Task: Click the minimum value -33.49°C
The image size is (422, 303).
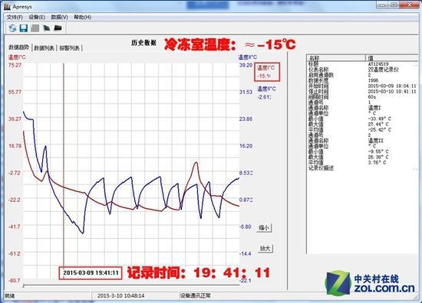Action: point(380,119)
